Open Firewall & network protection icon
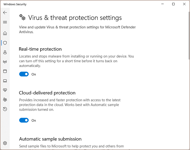 click(x=5, y=62)
